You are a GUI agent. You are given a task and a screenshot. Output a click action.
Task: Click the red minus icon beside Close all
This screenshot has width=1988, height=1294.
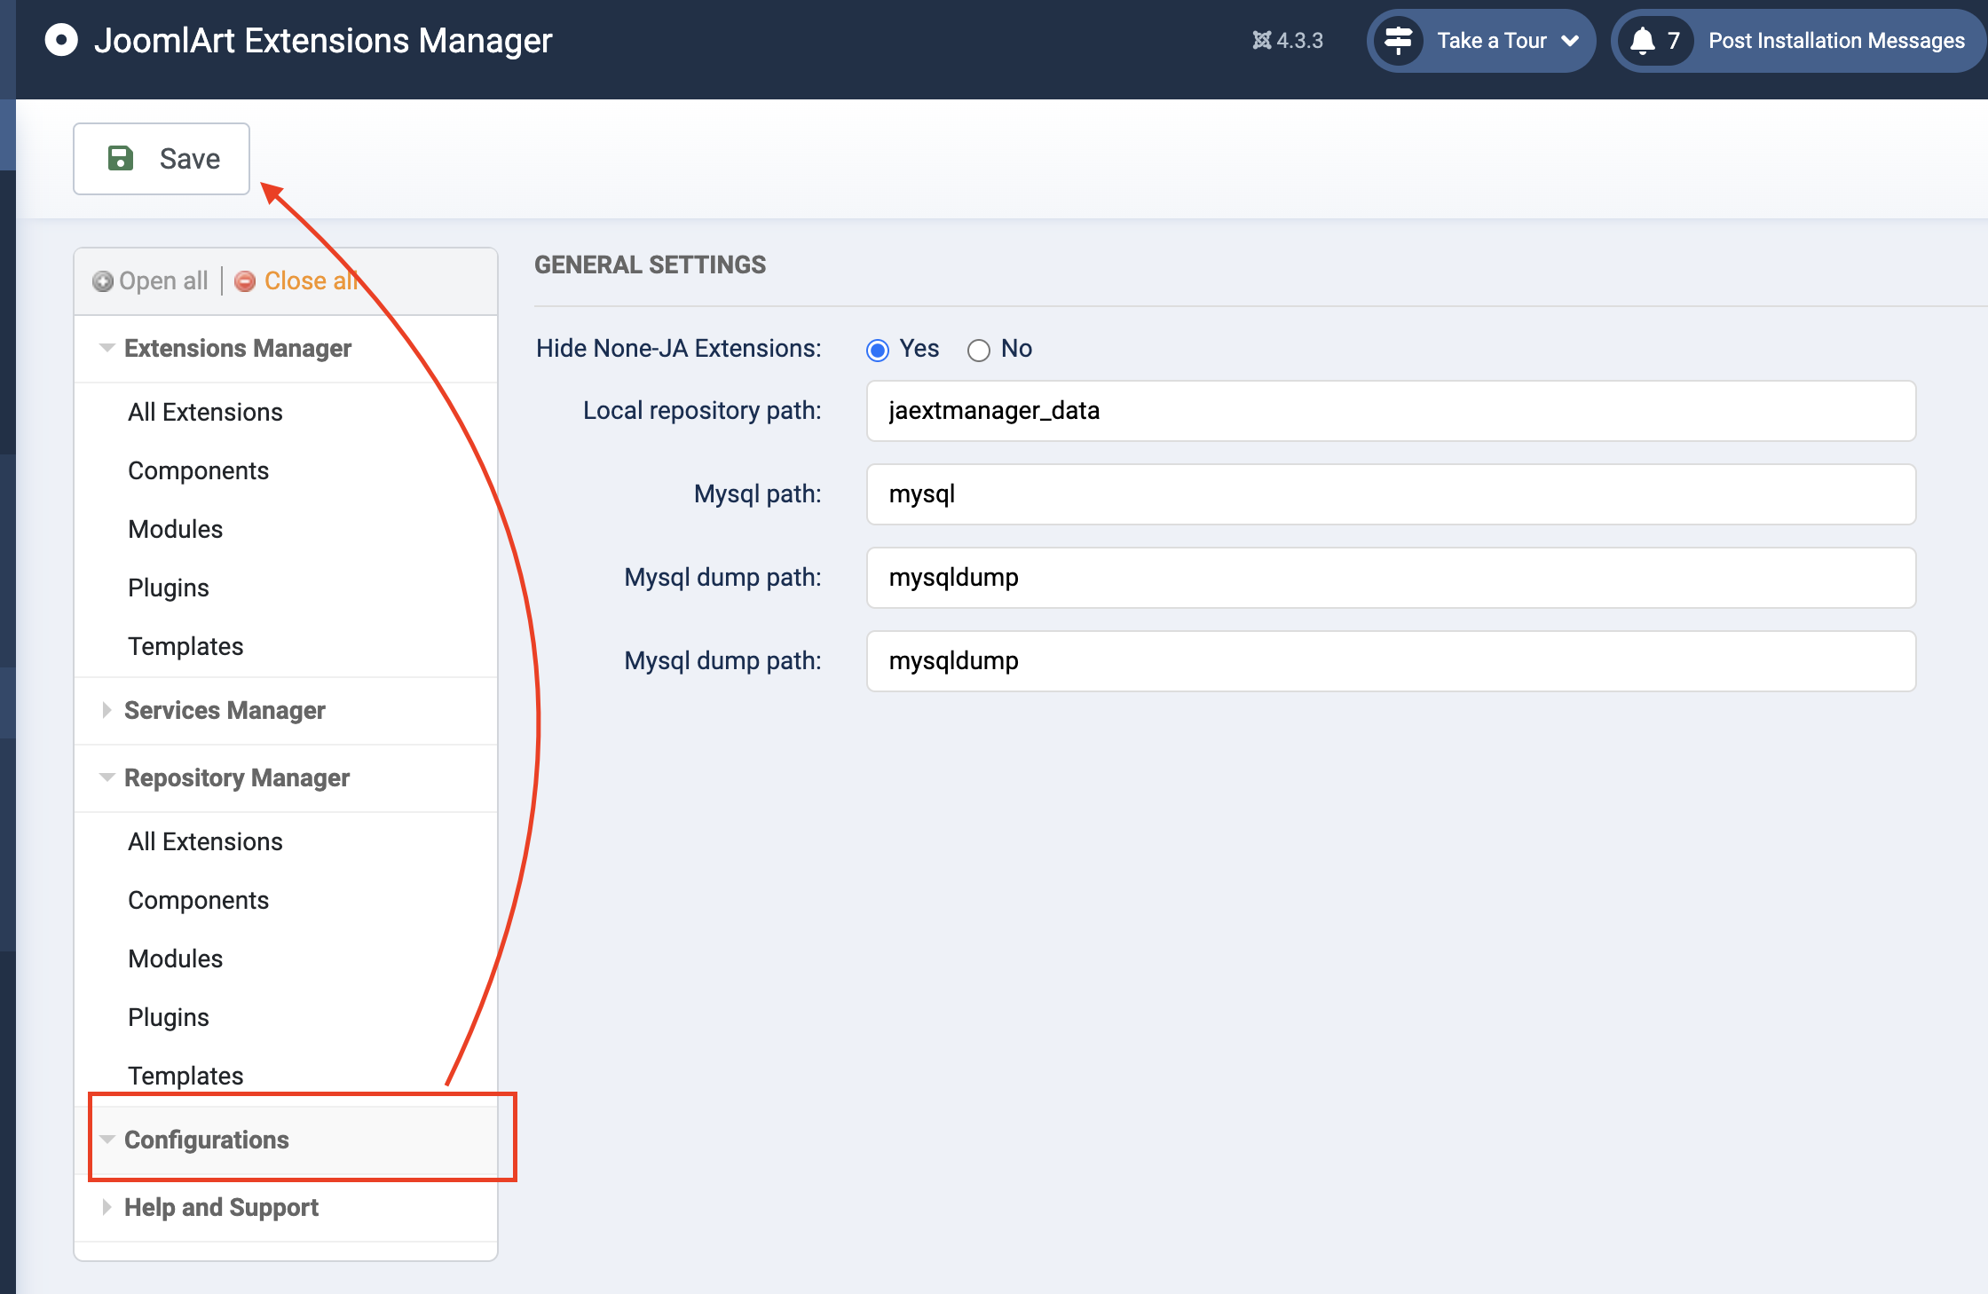coord(245,281)
